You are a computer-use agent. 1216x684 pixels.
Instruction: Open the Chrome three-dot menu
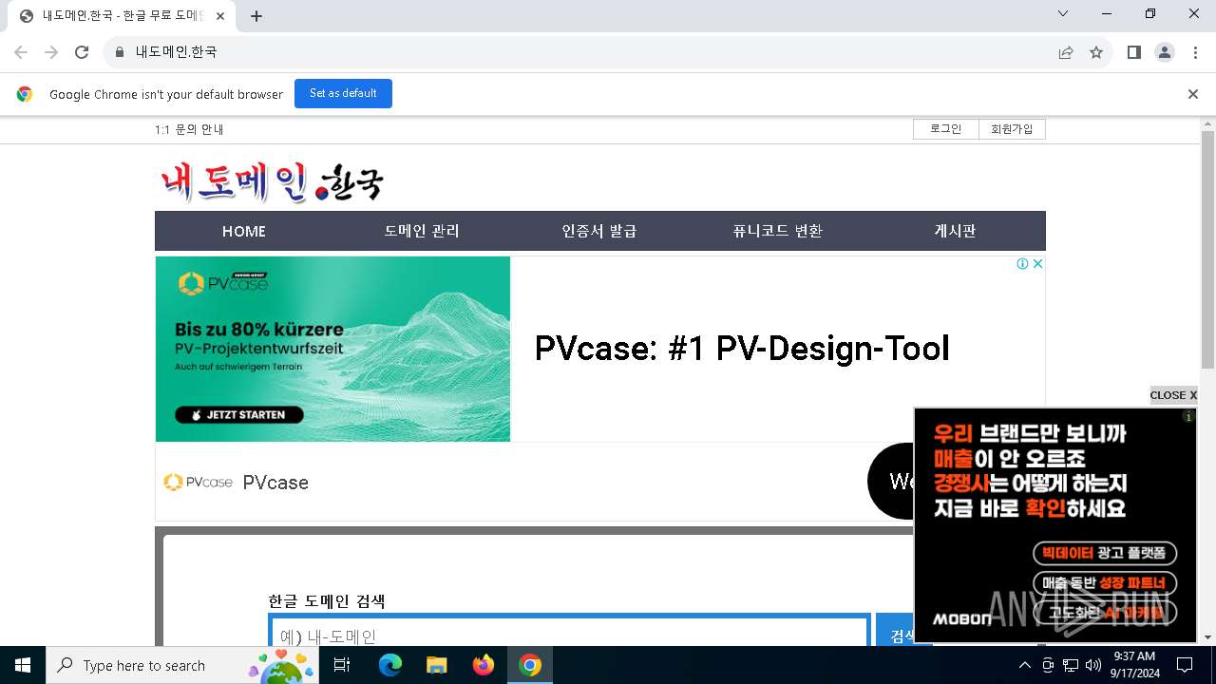tap(1195, 52)
